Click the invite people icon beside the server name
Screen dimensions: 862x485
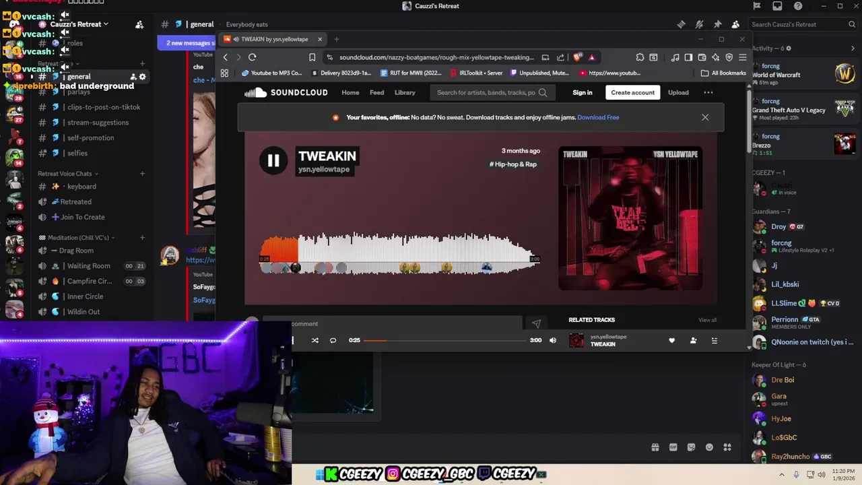click(139, 24)
